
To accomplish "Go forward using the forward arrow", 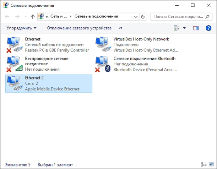I will point(17,17).
